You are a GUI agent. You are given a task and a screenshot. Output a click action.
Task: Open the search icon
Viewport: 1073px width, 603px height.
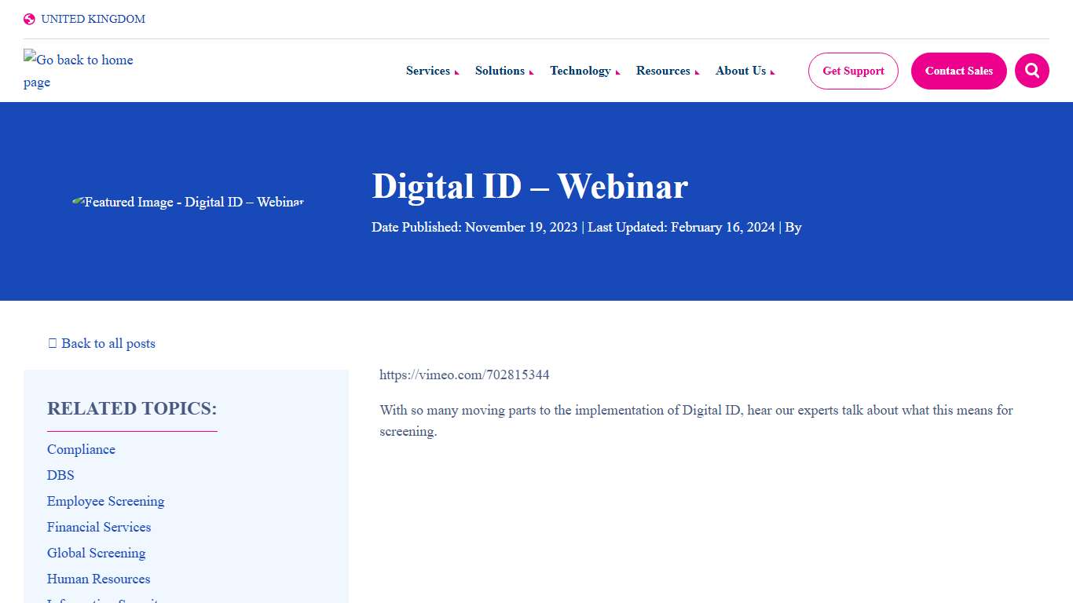coord(1031,71)
